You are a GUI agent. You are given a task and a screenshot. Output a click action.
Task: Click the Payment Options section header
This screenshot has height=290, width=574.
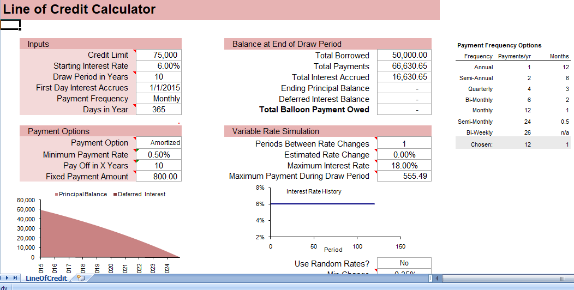[x=101, y=131]
